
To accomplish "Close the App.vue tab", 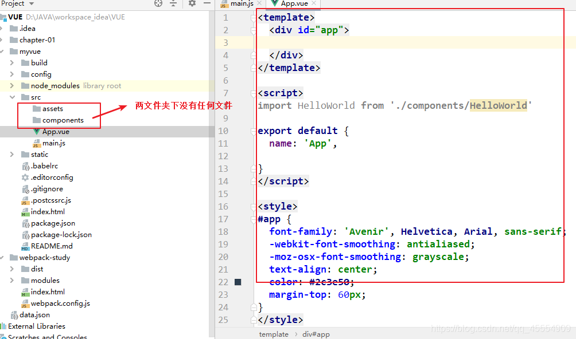I will pos(314,3).
